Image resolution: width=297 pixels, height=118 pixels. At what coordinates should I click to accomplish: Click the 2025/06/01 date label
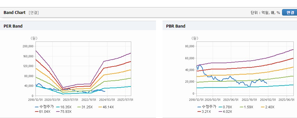(x=286, y=100)
